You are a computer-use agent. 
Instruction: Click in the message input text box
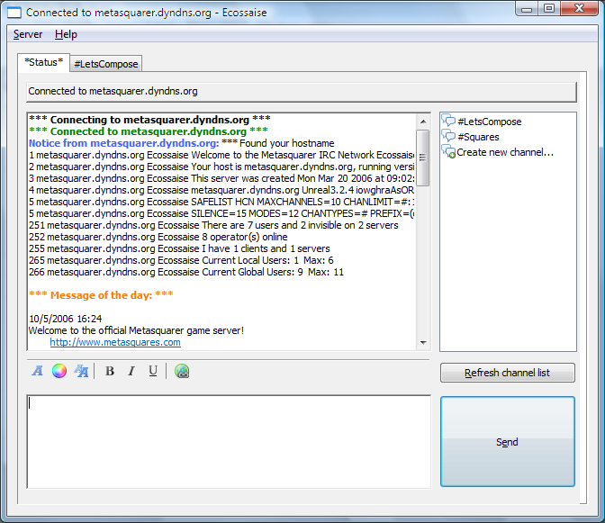tap(228, 441)
